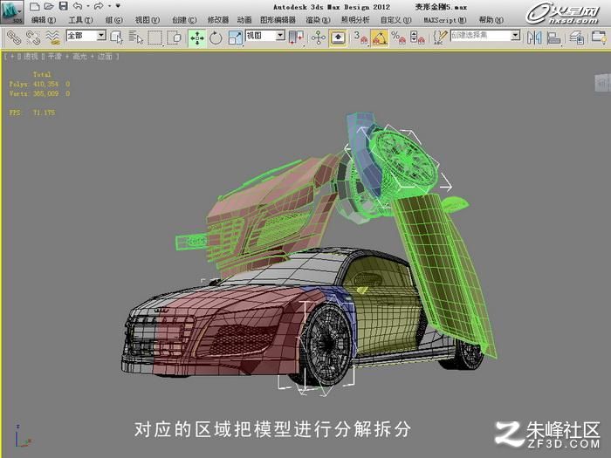Toggle the Angle Snap button

(x=380, y=38)
